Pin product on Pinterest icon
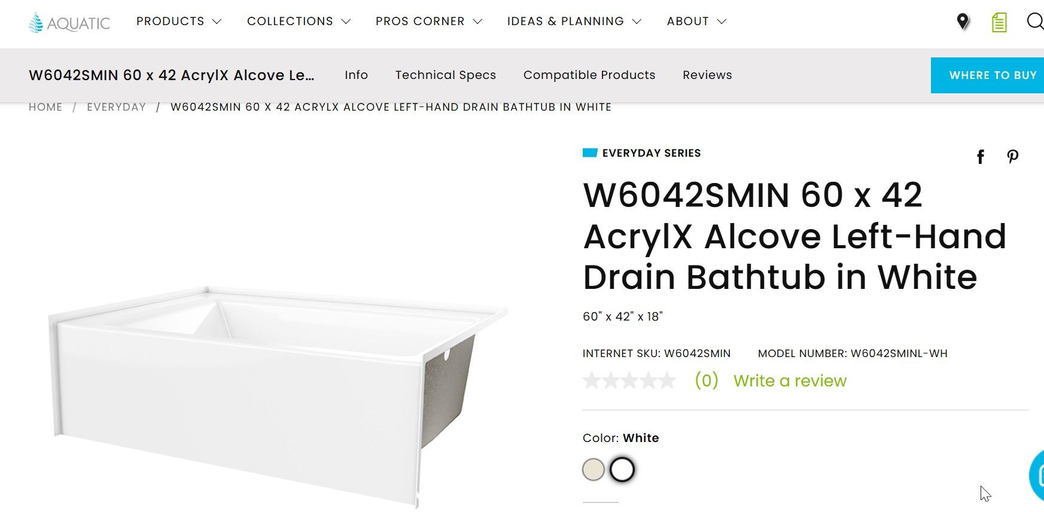This screenshot has height=512, width=1044. coord(1012,157)
